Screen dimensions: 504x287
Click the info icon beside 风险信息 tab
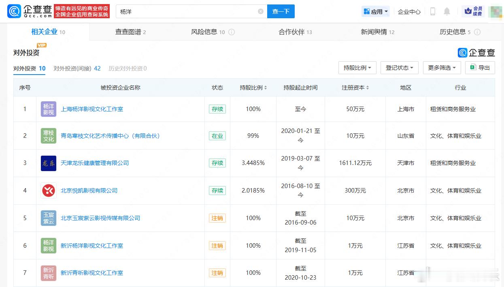pyautogui.click(x=232, y=32)
